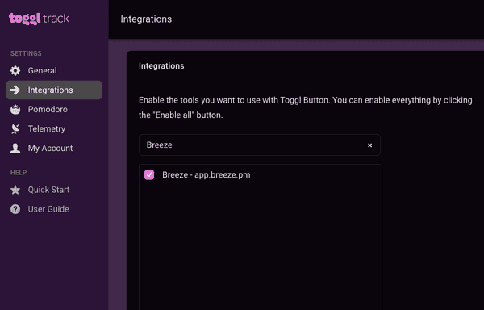Screen dimensions: 484x310
Task: Uncheck the Breeze integration checkbox
Action: coord(149,174)
